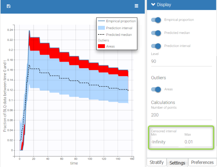Image resolution: width=217 pixels, height=167 pixels.
Task: Click blue Prediction interval swatch in legend
Action: 101,28
